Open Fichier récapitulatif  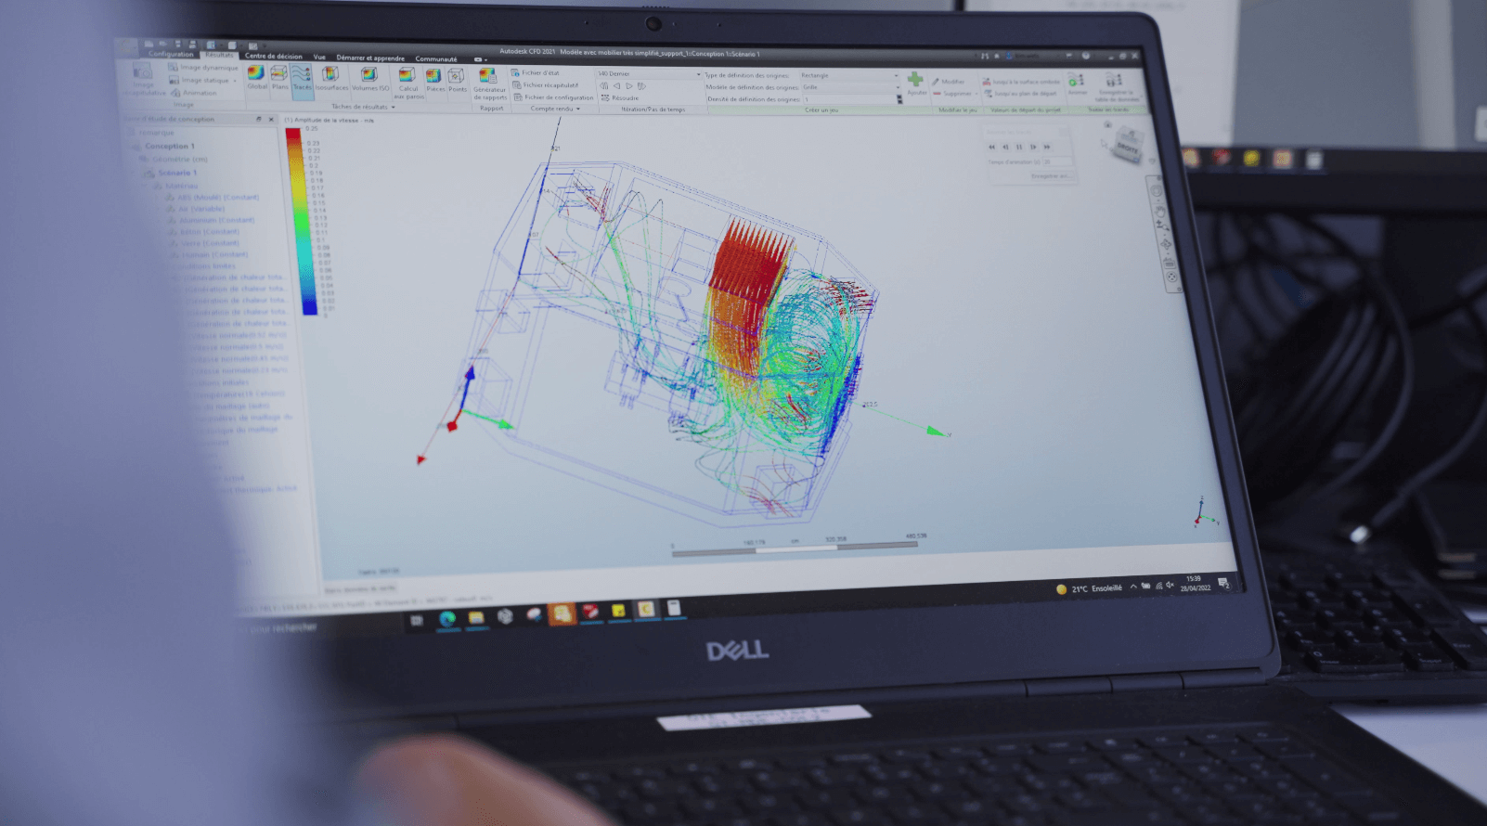point(546,84)
